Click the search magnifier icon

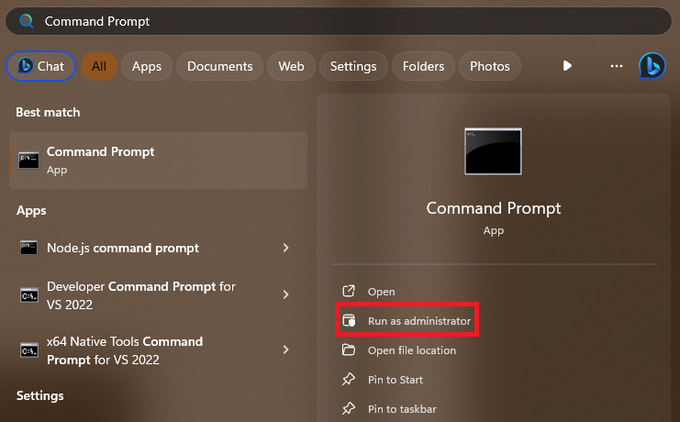pyautogui.click(x=26, y=21)
